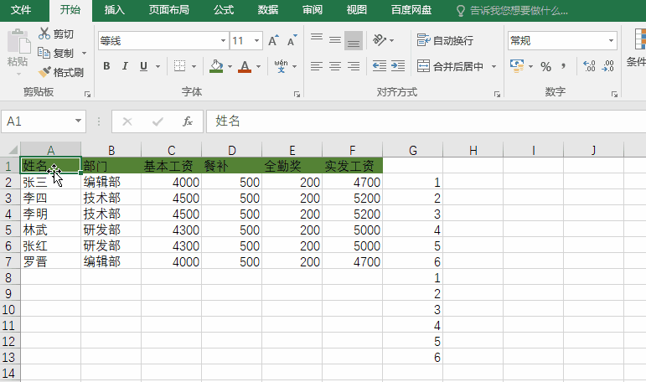Increase font size with large A

(x=273, y=40)
